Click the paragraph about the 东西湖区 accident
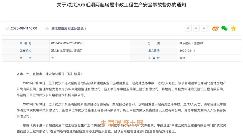The width and height of the screenshot is (243, 136). pyautogui.click(x=122, y=107)
